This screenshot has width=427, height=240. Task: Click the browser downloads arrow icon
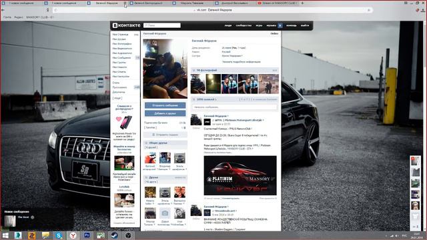tap(423, 10)
